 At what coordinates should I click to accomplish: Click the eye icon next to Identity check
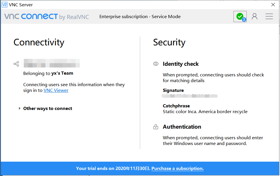point(156,64)
